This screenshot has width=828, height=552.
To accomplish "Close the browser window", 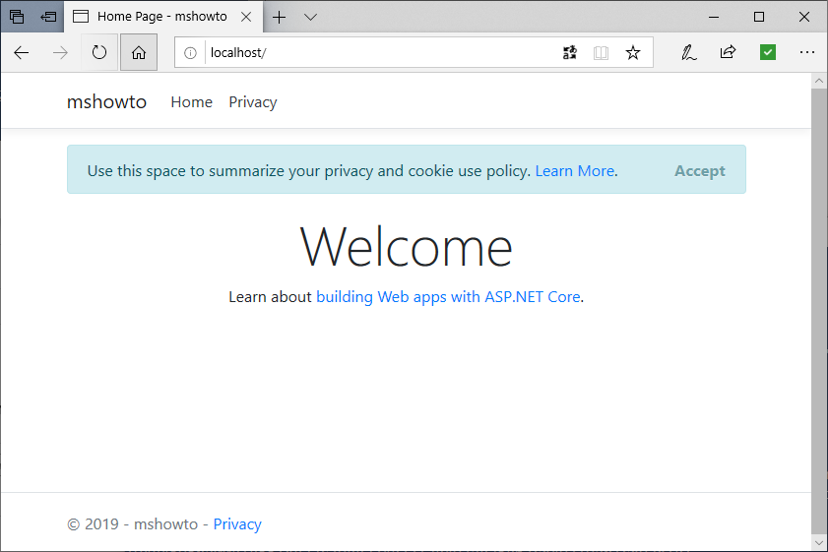I will click(804, 17).
